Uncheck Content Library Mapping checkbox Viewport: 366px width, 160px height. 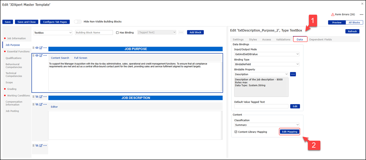236,132
